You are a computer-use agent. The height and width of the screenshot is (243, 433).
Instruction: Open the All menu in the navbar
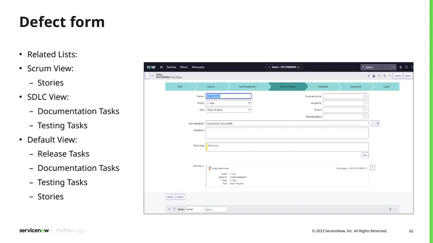(161, 67)
